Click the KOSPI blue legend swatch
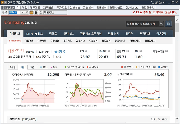This screenshot has width=180, height=124. point(159,67)
